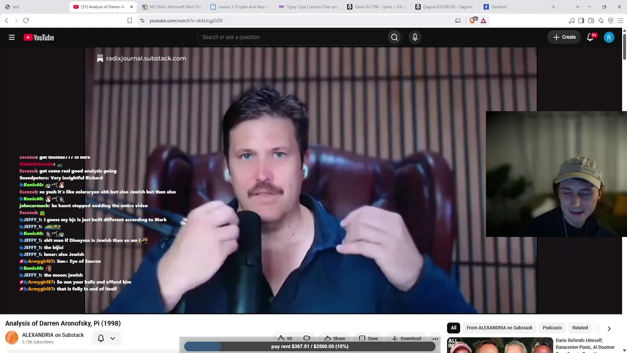Switch to the Qagina $18,082.00 tab

point(445,7)
